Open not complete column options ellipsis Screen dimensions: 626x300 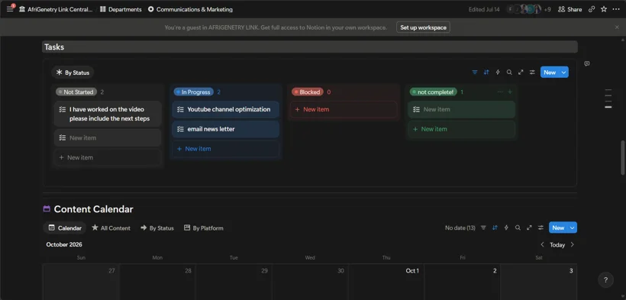500,92
